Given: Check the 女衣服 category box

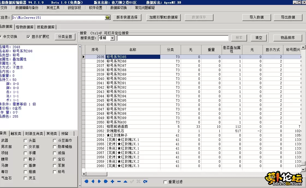Looking at the screenshot, I should [x=25, y=147].
